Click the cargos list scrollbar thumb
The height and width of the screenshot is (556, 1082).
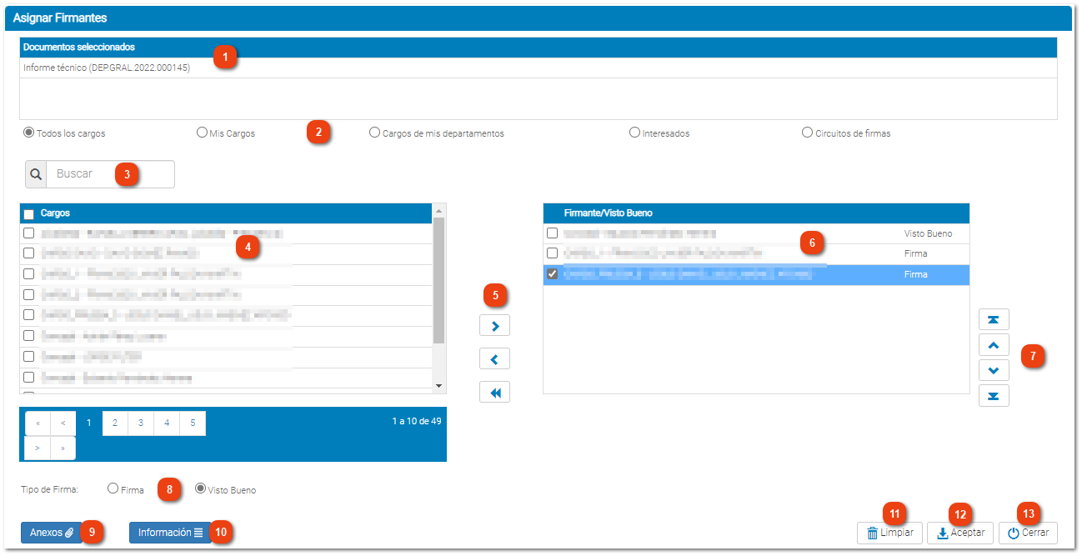(439, 280)
